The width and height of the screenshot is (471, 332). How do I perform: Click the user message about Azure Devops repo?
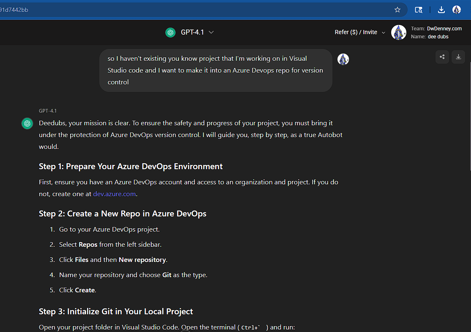point(216,70)
